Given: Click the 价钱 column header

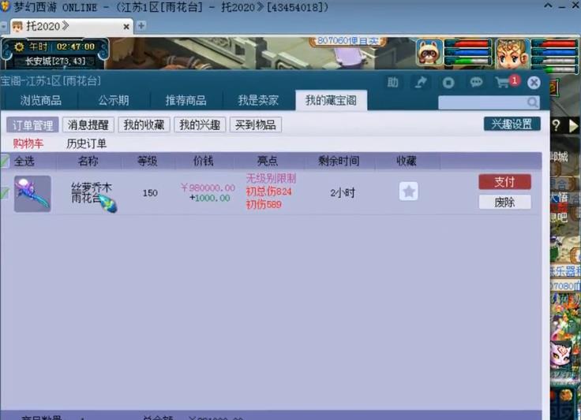Looking at the screenshot, I should 203,161.
